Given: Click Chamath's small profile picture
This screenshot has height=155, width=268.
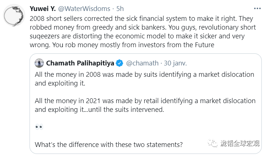Looking at the screenshot, I should pyautogui.click(x=39, y=63).
